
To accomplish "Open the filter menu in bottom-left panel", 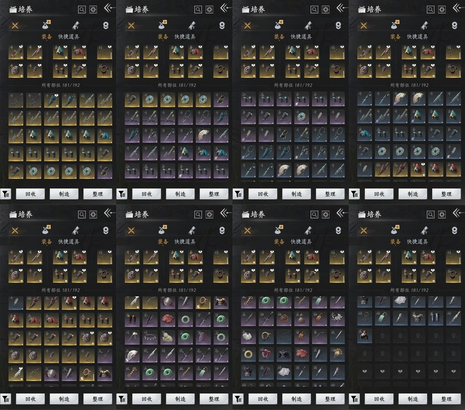I will [6, 399].
